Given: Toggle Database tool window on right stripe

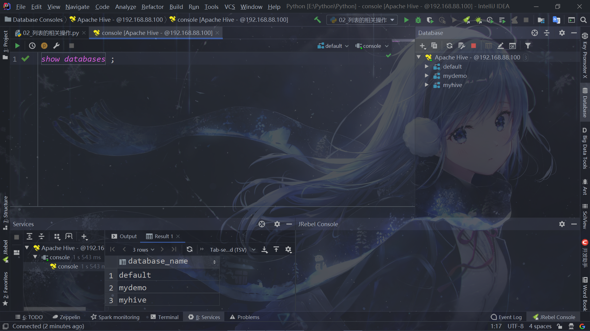Looking at the screenshot, I should pyautogui.click(x=585, y=103).
